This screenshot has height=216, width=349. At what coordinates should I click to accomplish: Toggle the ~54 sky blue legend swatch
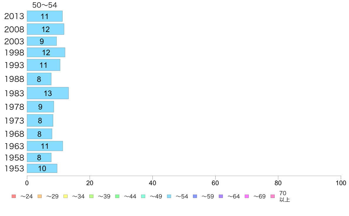click(169, 196)
